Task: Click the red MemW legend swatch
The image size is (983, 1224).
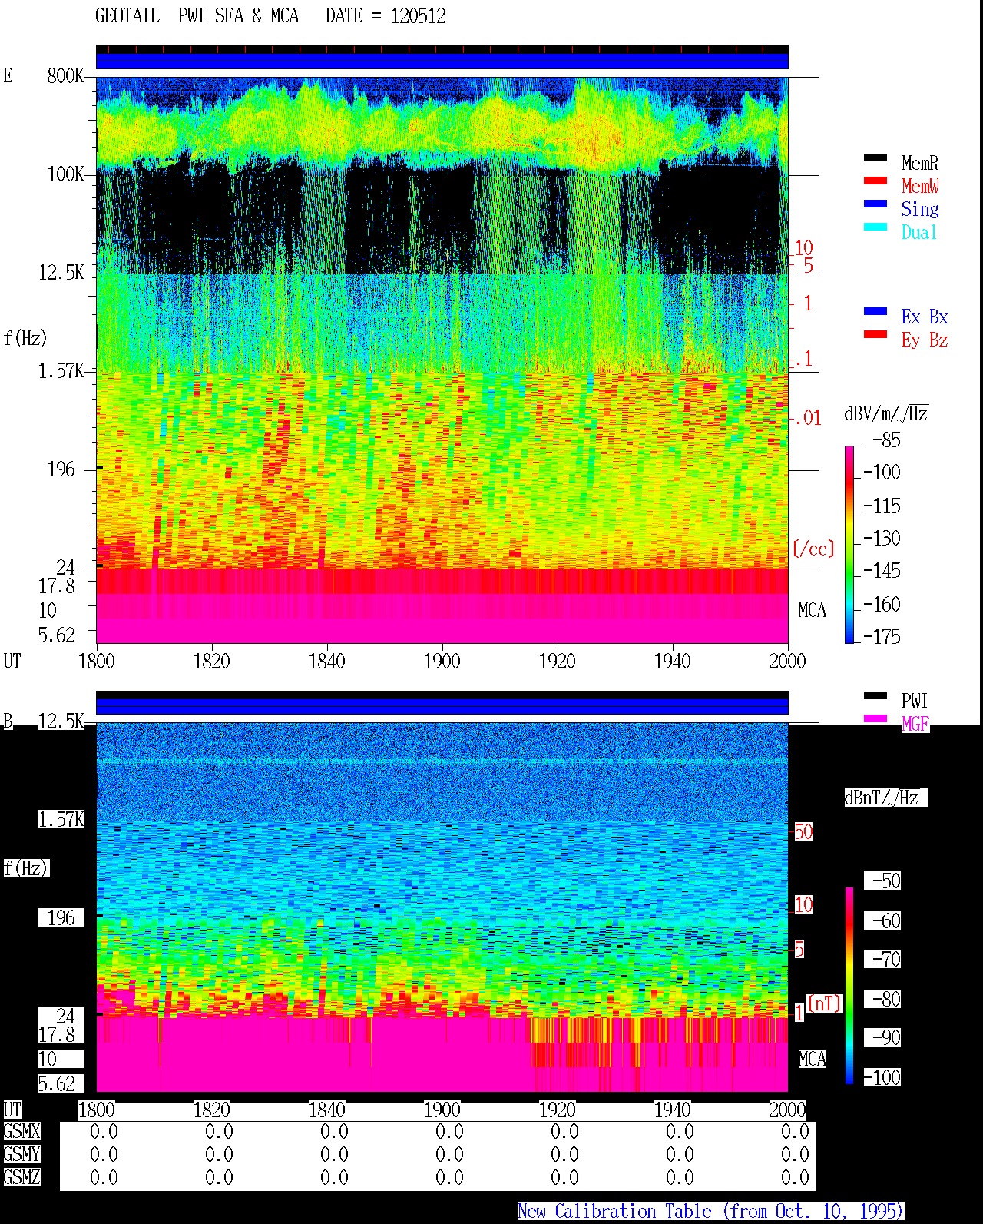Action: [875, 181]
